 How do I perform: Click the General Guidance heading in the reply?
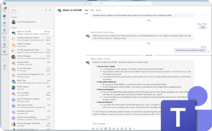pos(105,102)
